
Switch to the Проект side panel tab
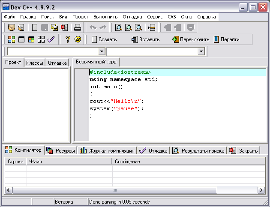[x=13, y=62]
